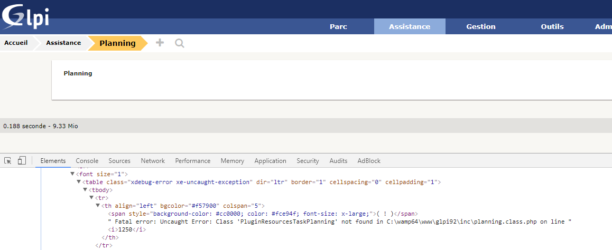Open the Assistance menu
This screenshot has height=250, width=612.
[x=410, y=26]
